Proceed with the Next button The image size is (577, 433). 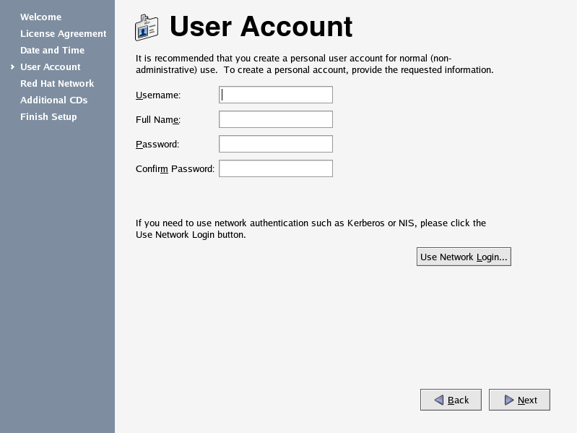tap(519, 400)
